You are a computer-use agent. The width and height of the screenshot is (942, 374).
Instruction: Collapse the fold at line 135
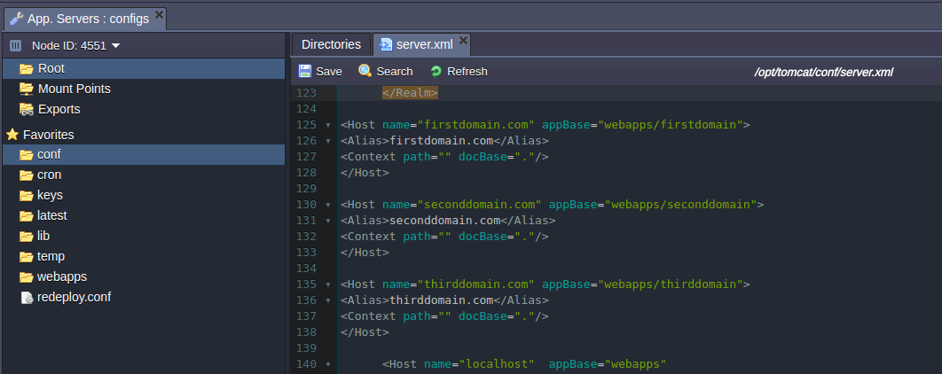tap(328, 284)
